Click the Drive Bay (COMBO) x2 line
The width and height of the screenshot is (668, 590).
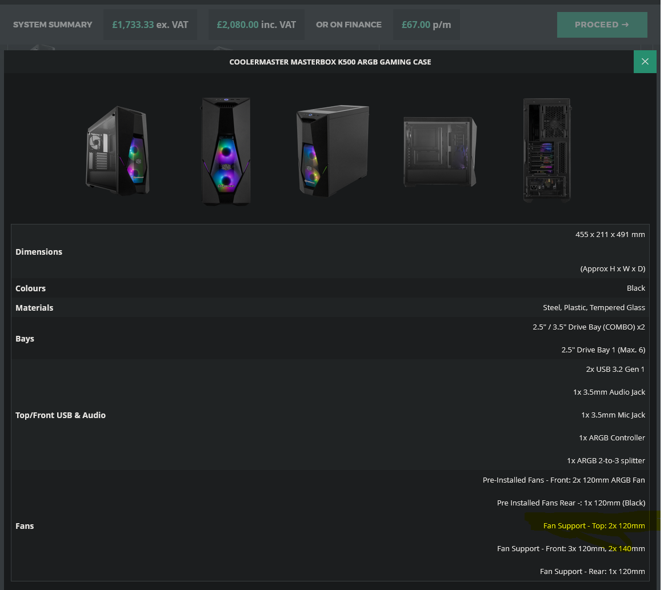click(x=589, y=327)
